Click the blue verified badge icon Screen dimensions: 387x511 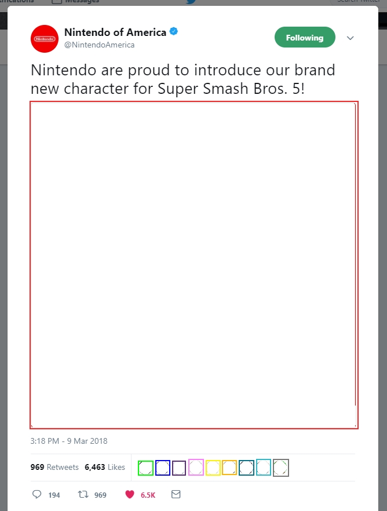point(174,31)
